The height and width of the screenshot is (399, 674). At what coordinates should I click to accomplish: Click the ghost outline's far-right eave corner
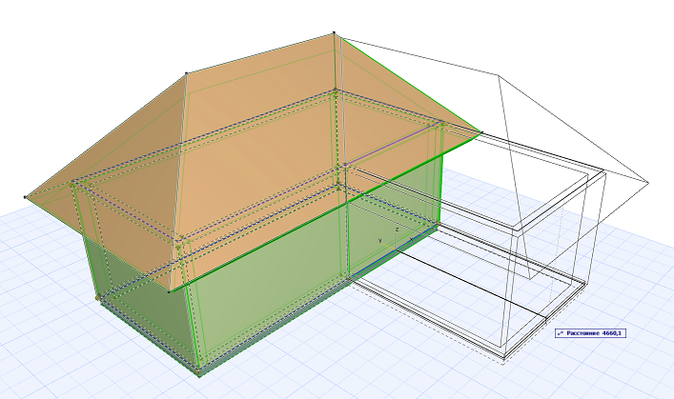tap(647, 183)
